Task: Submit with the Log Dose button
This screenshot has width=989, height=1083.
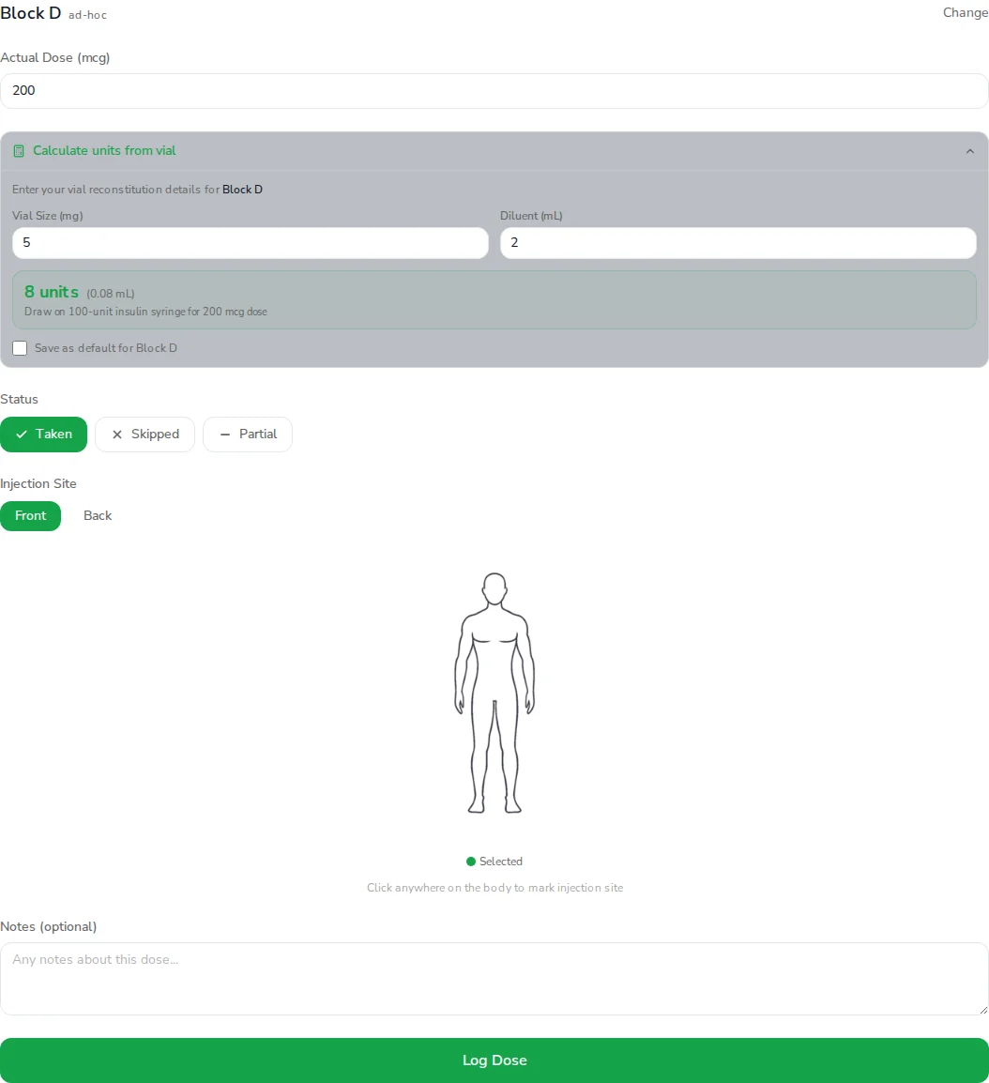Action: [x=494, y=1060]
